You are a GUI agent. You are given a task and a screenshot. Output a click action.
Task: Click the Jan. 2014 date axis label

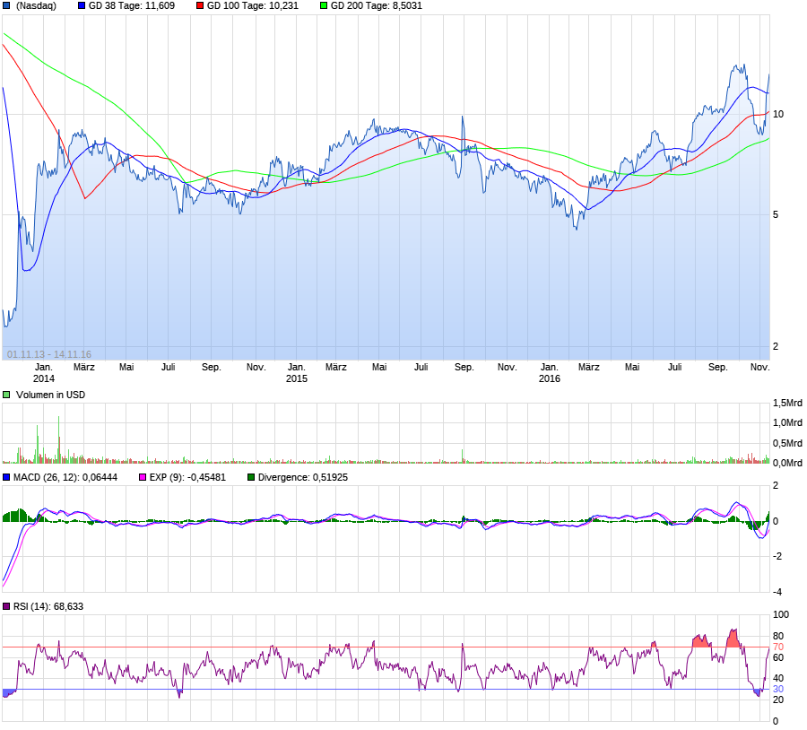[44, 373]
